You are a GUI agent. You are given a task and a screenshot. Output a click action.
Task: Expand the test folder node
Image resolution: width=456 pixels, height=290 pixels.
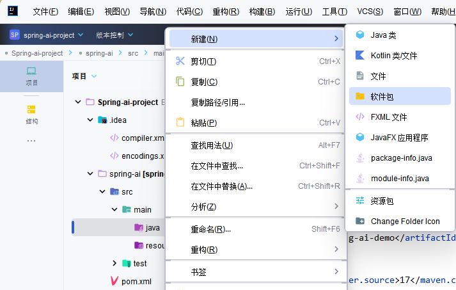pyautogui.click(x=114, y=263)
